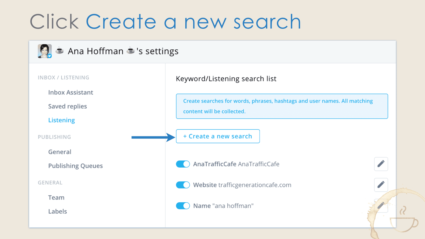425x239 pixels.
Task: Turn off the Website search toggle
Action: [x=182, y=185]
